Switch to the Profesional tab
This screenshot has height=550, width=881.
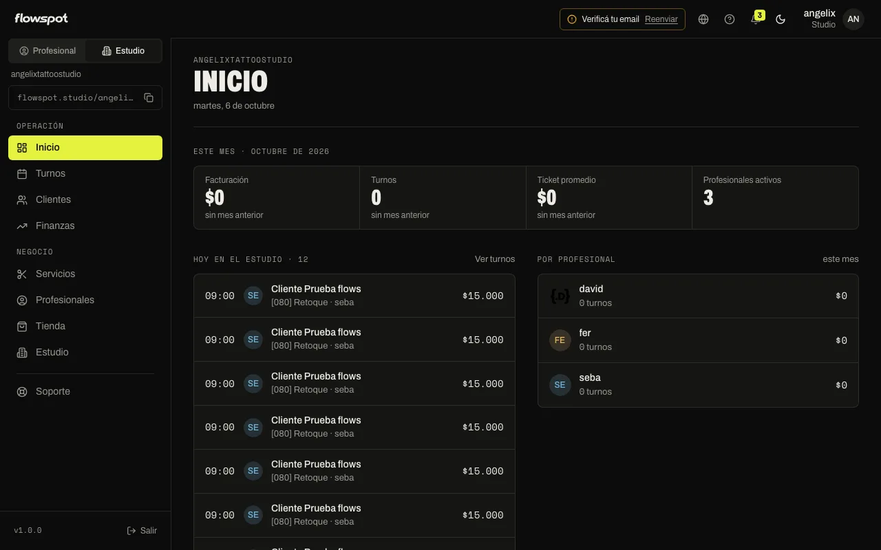47,51
